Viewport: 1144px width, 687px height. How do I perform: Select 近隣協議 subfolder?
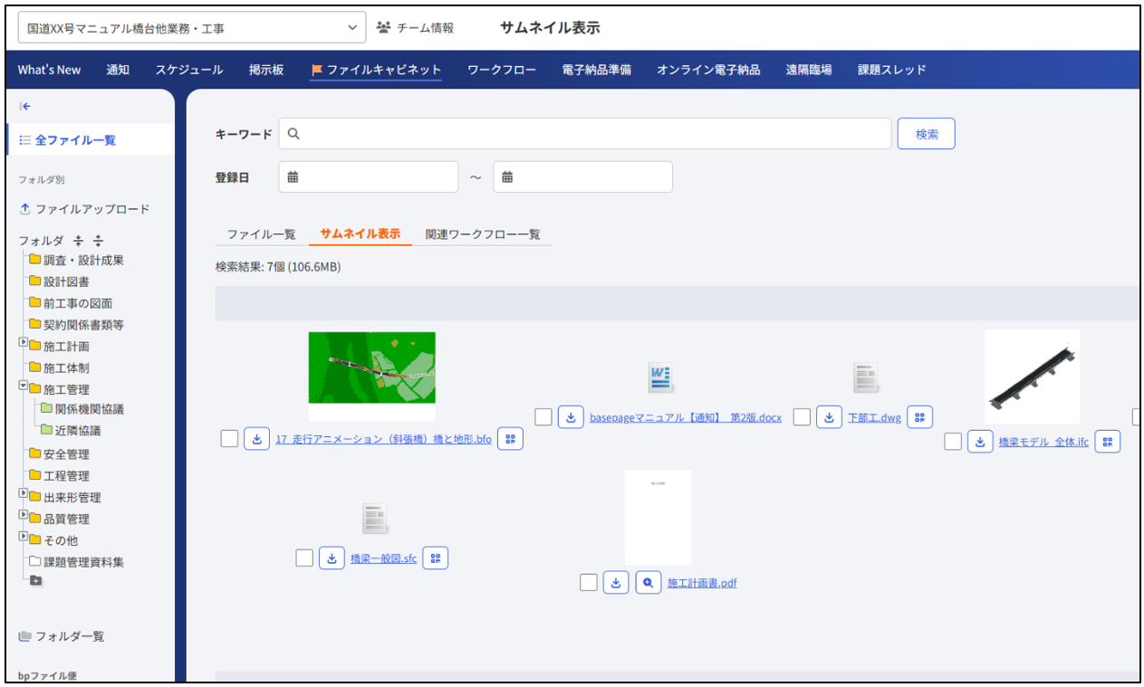click(x=78, y=431)
